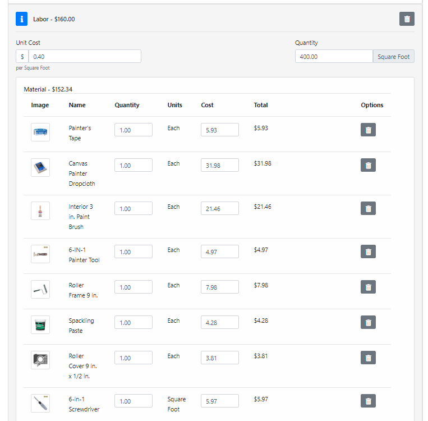
Task: Remove the Painter's Tape row
Action: coord(368,130)
